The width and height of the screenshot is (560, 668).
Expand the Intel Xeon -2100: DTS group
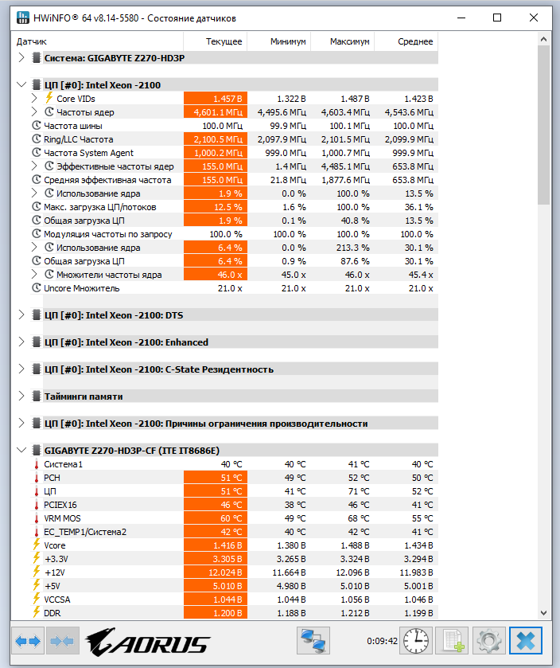21,314
